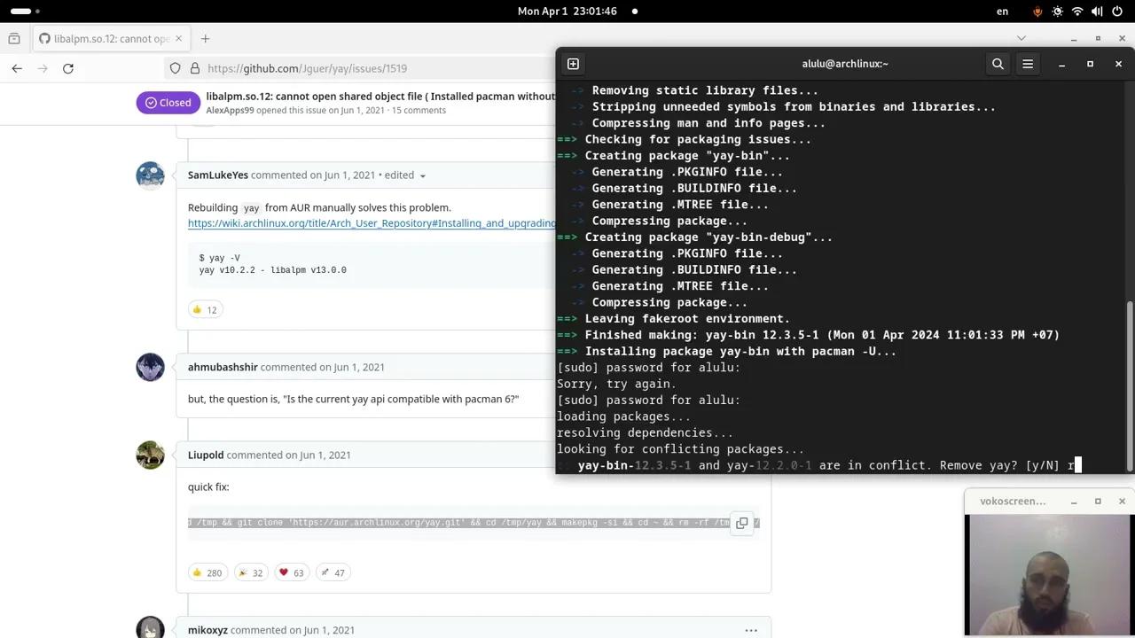Toggle heart reaction showing 63
This screenshot has width=1135, height=638.
(292, 572)
